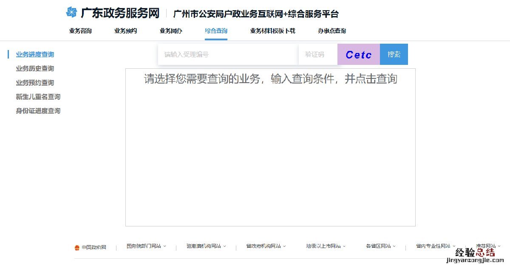Image resolution: width=510 pixels, height=268 pixels.
Task: Click the 广东政务服务网 logo icon
Action: (71, 13)
